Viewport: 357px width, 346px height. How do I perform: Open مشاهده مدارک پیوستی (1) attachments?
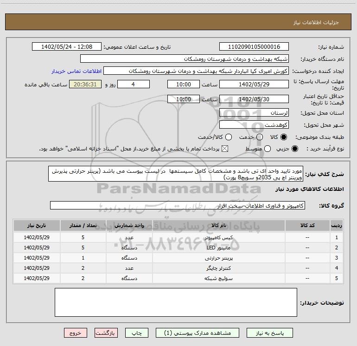coord(197,333)
